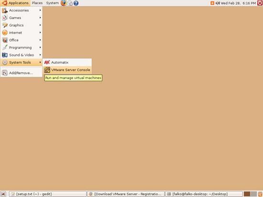Open the Help question mark icon
Image resolution: width=263 pixels, height=197 pixels.
76,3
